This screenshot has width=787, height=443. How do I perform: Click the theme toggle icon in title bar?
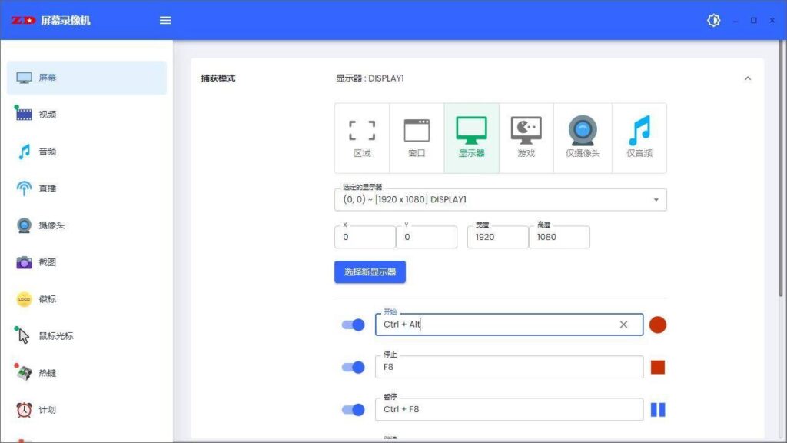tap(713, 20)
